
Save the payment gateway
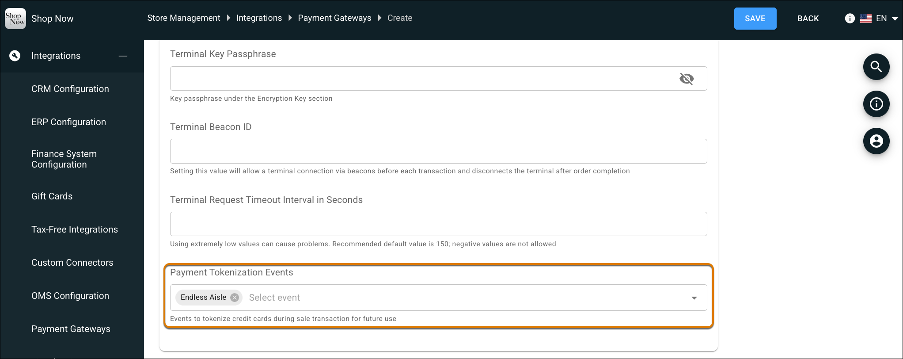[755, 19]
